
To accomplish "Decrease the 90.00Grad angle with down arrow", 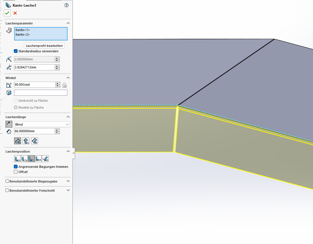I will (x=58, y=86).
